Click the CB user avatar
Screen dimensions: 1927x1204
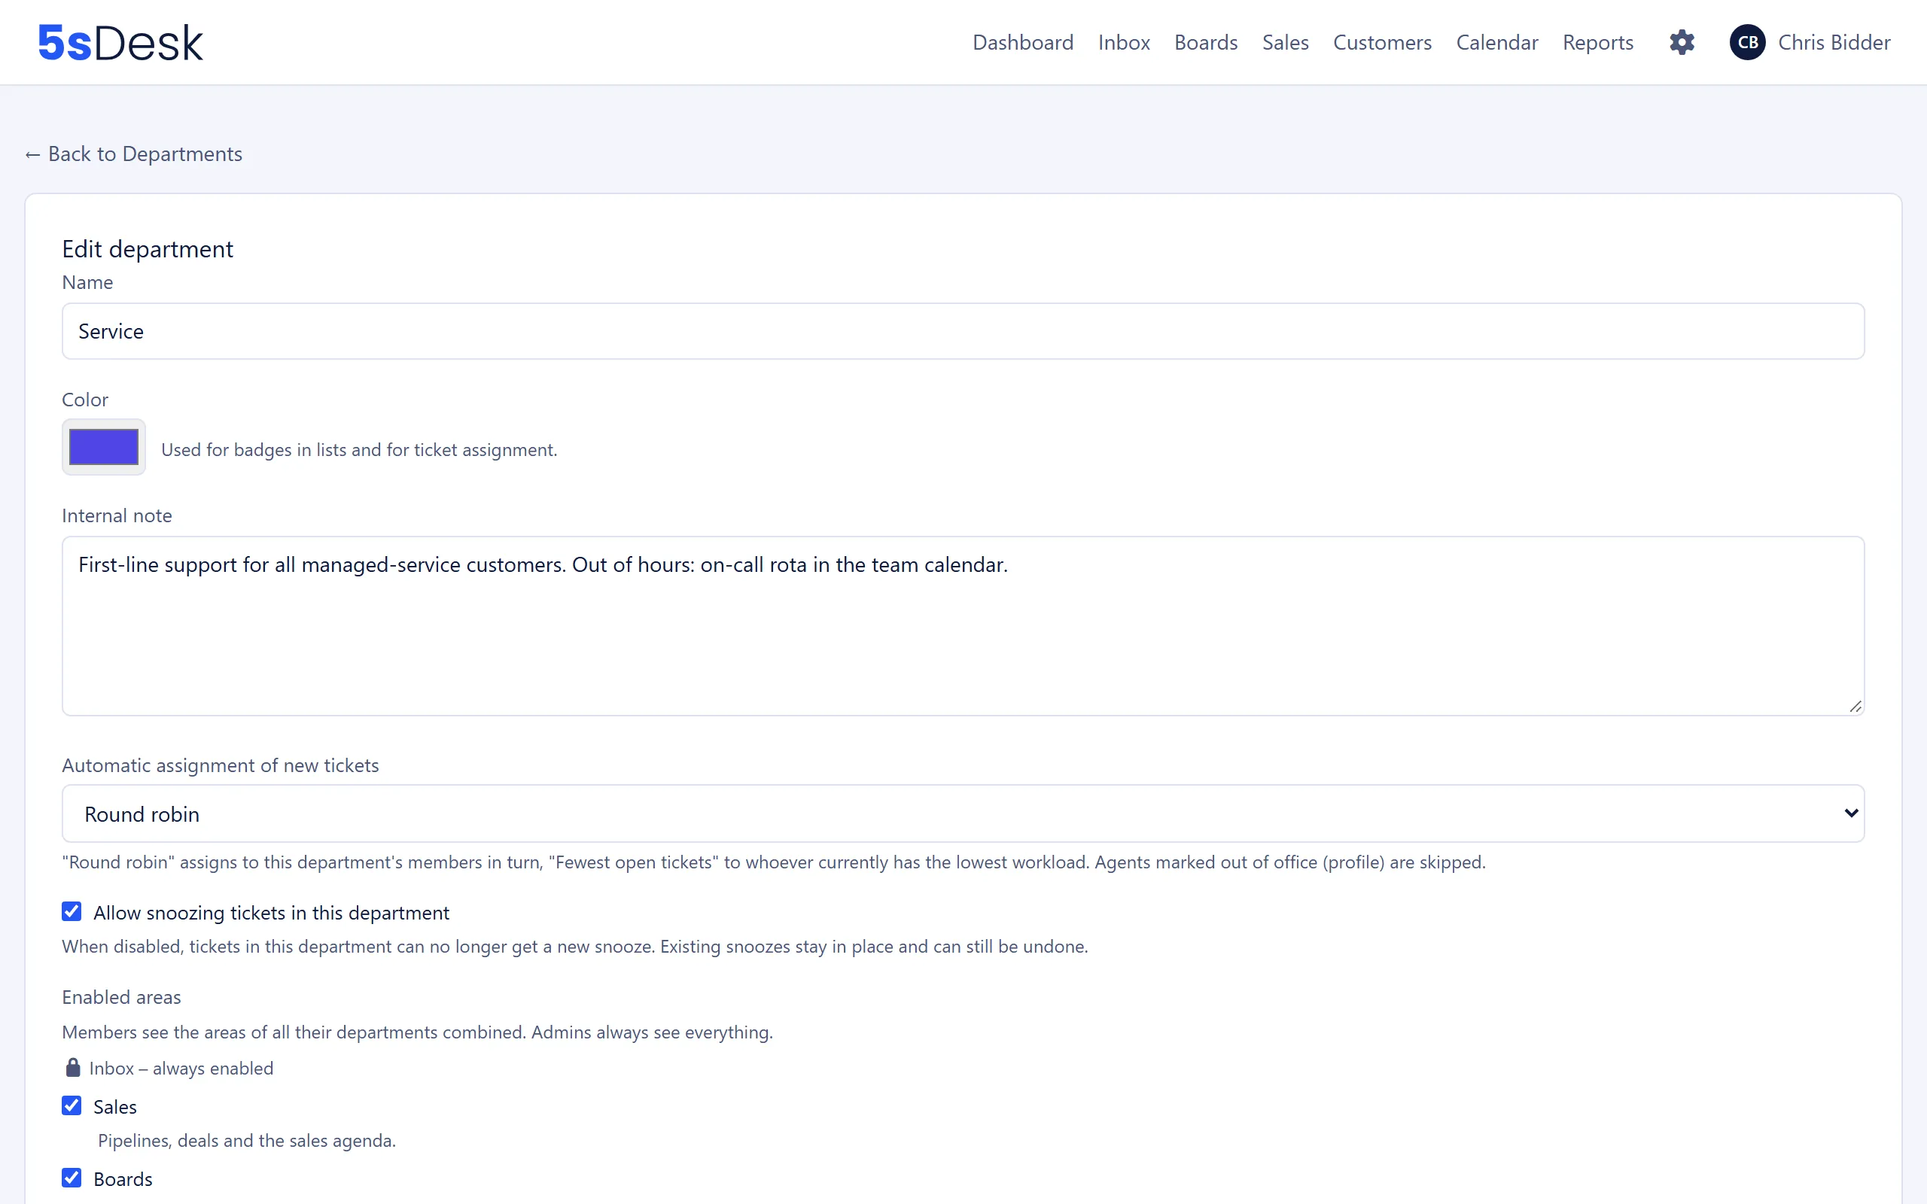(x=1747, y=42)
